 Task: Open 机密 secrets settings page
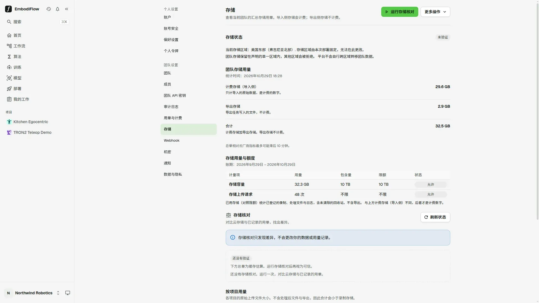click(x=189, y=152)
